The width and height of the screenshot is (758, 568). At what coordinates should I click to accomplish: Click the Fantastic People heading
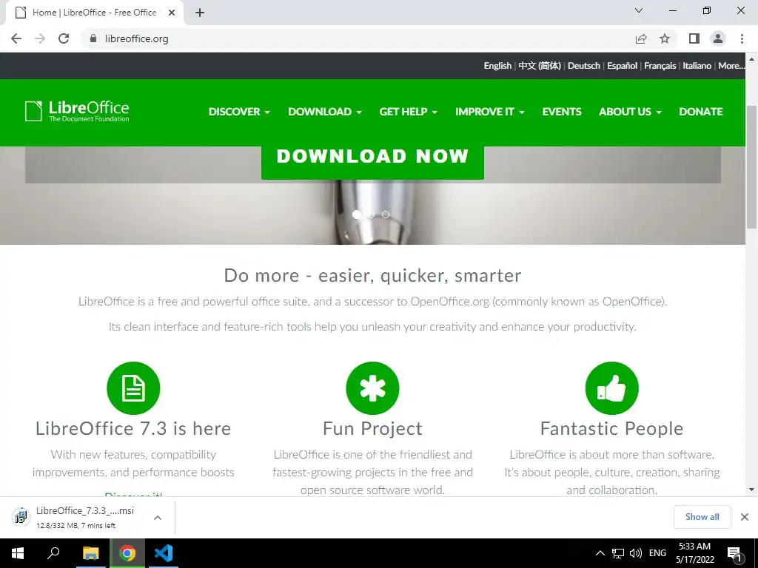coord(612,429)
